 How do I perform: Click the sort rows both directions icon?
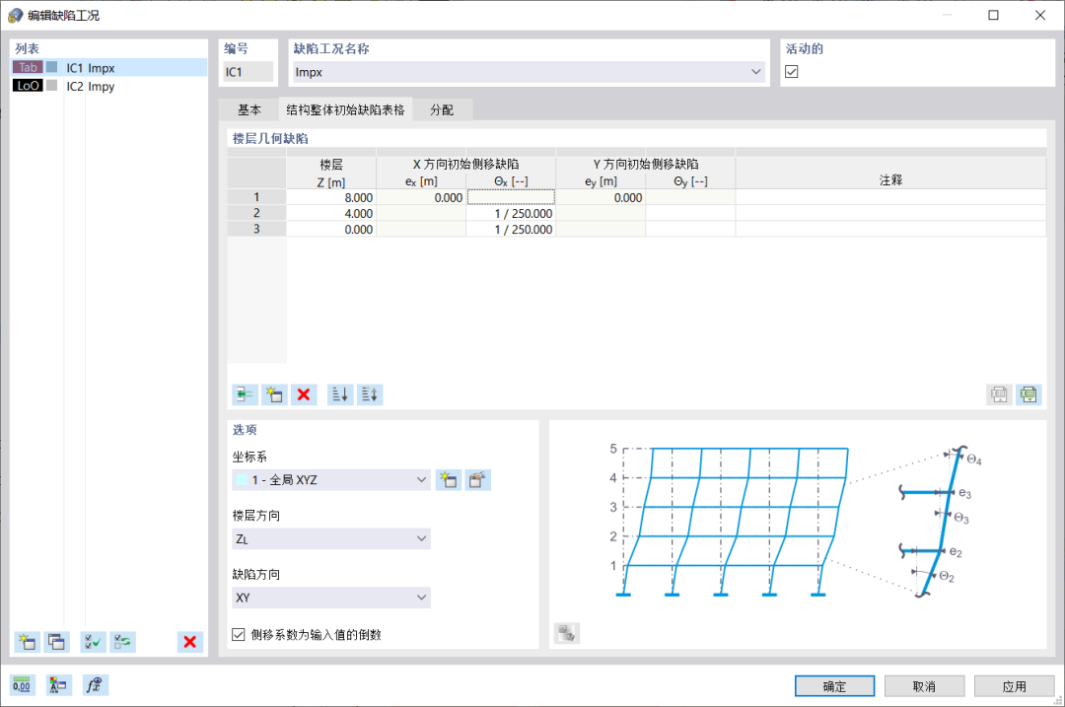tap(370, 394)
